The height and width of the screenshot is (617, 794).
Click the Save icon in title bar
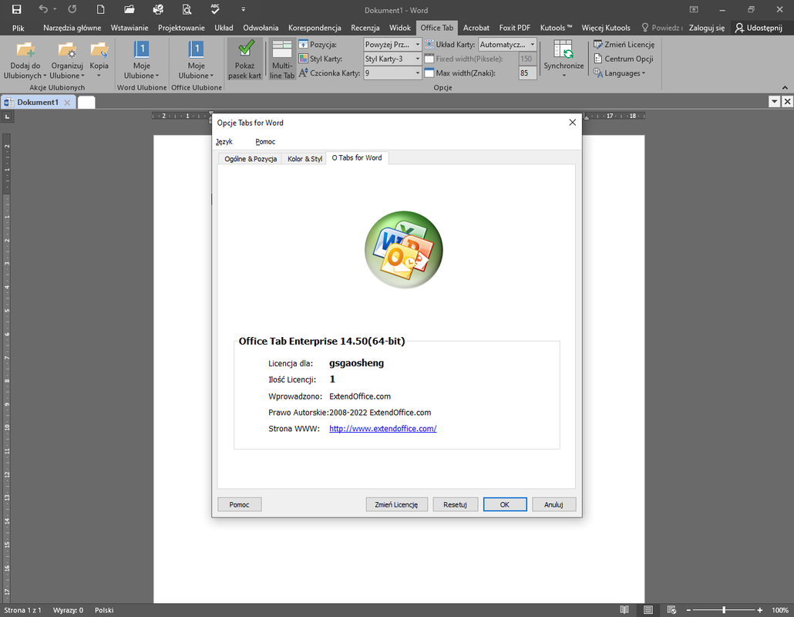pyautogui.click(x=16, y=9)
